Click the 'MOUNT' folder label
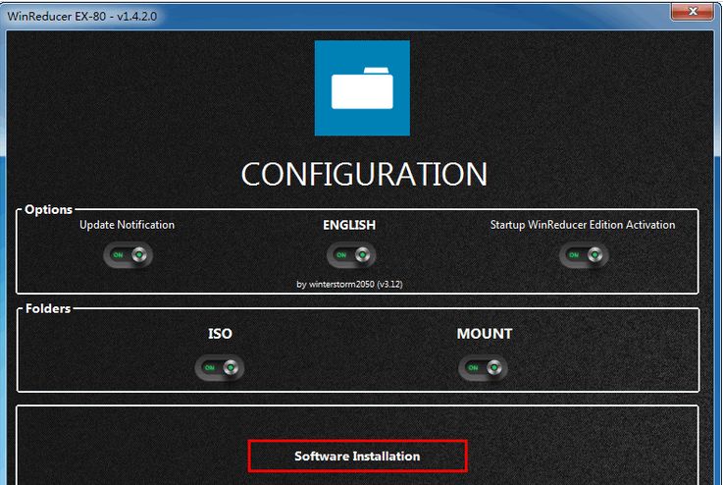 tap(485, 334)
